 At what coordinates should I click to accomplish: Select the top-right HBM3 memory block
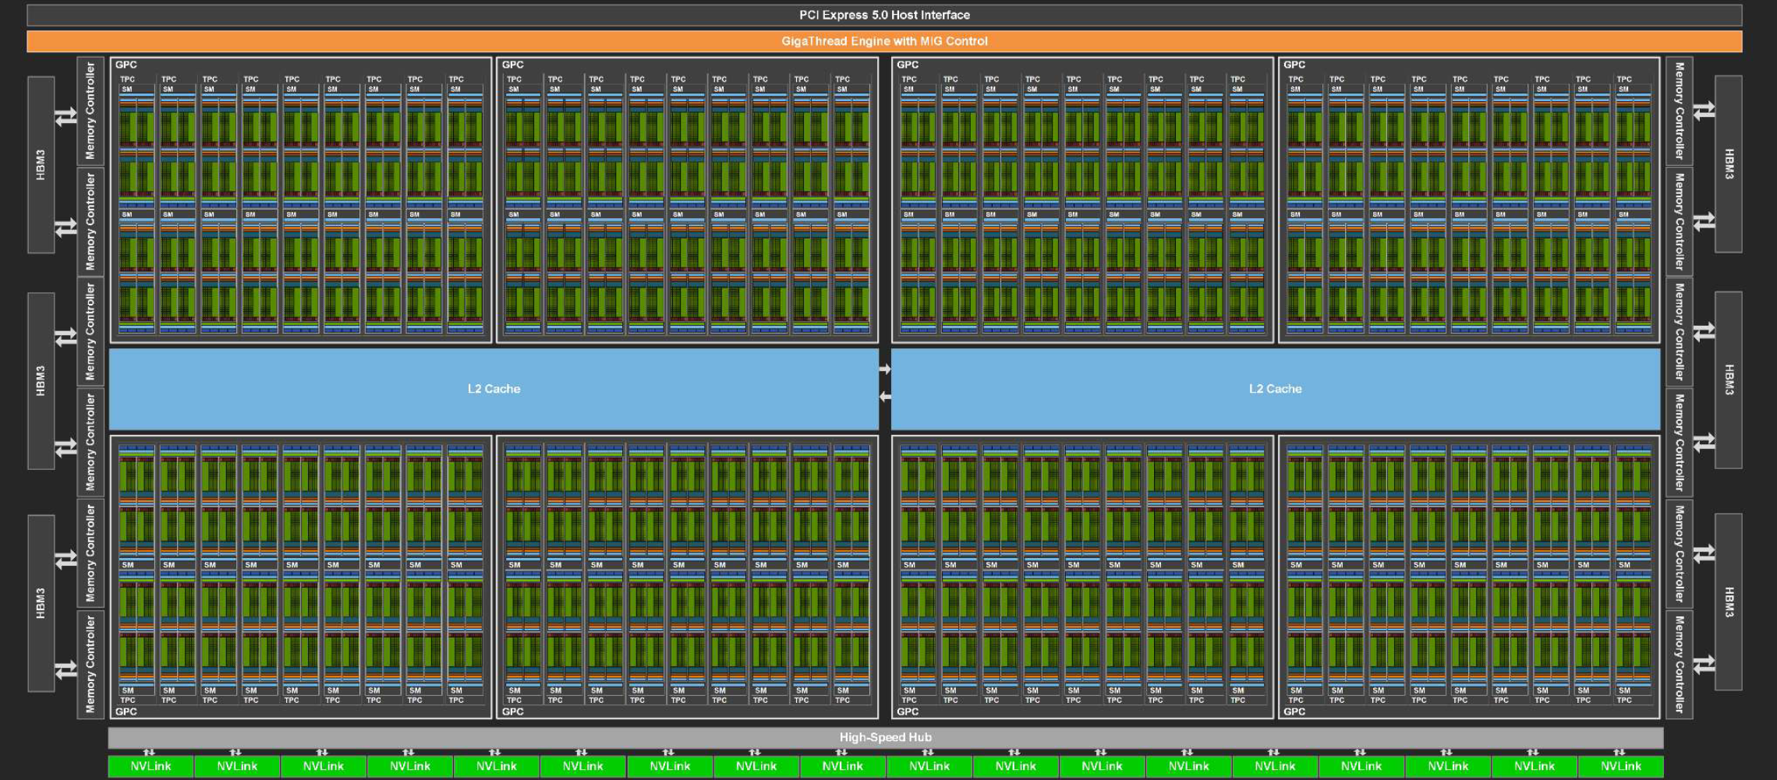point(1729,164)
